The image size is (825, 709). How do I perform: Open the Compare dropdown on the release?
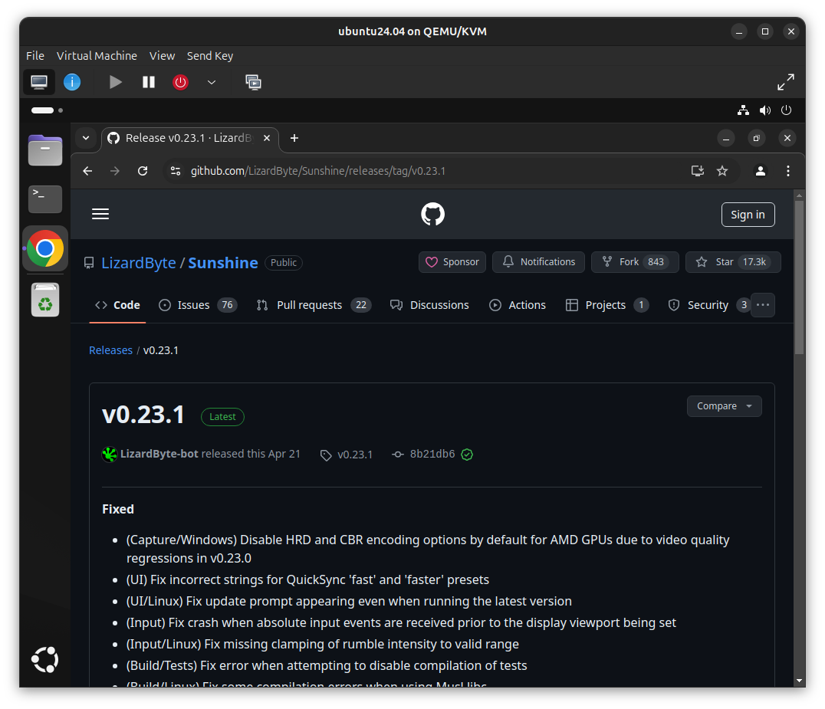tap(723, 405)
